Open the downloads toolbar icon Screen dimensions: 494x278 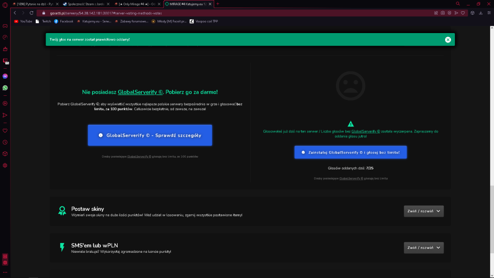[x=481, y=13]
